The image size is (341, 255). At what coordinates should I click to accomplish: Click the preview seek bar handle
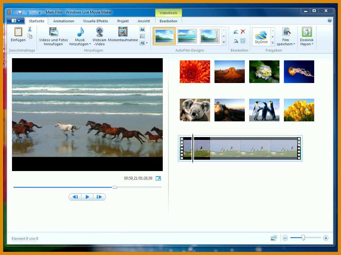point(115,187)
